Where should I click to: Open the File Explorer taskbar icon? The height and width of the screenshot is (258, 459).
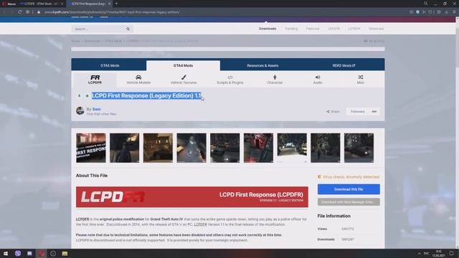click(x=65, y=253)
